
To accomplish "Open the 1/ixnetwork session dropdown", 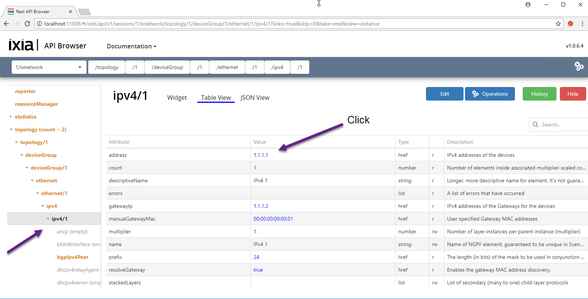I will [49, 68].
